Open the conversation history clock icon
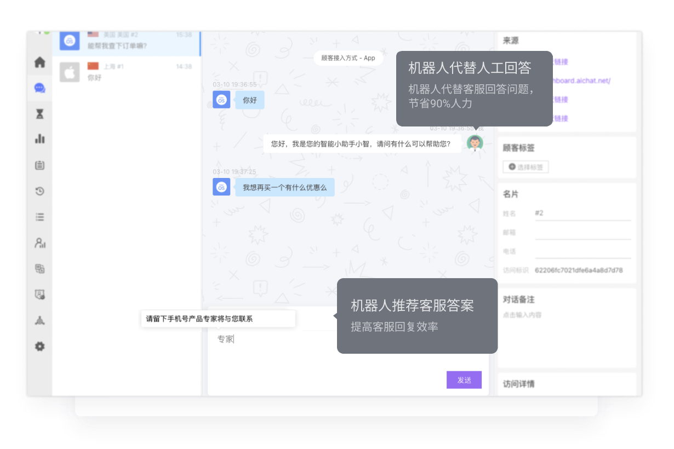 [x=39, y=191]
